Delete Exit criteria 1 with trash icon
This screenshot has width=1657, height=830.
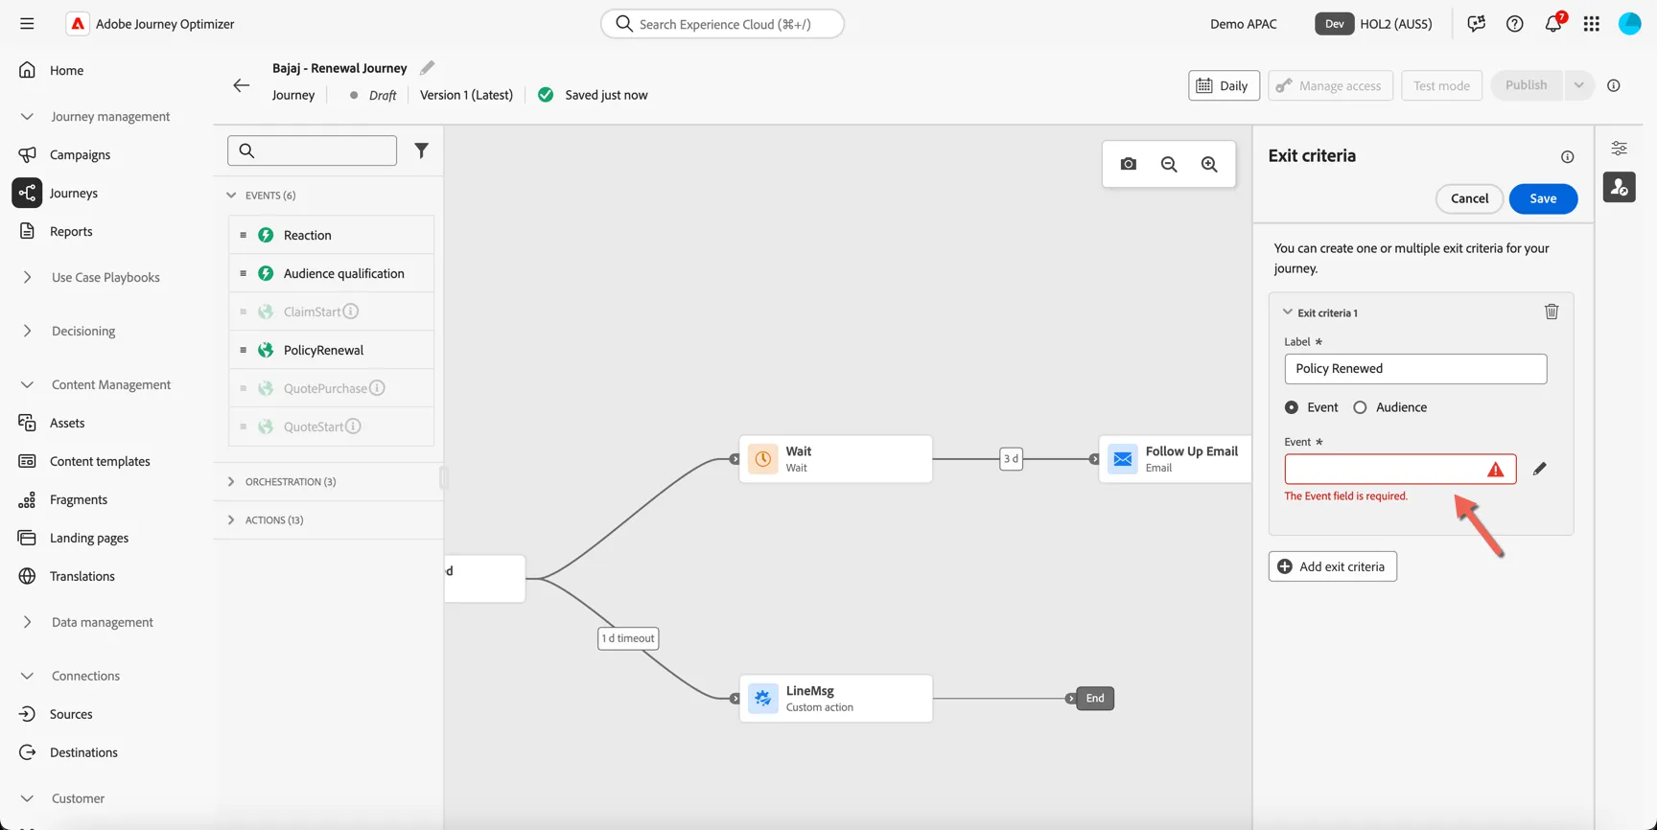pyautogui.click(x=1552, y=311)
